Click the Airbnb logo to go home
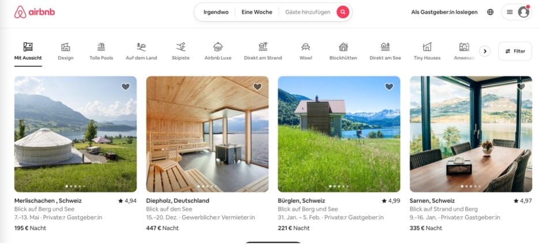542x245 pixels. tap(34, 12)
